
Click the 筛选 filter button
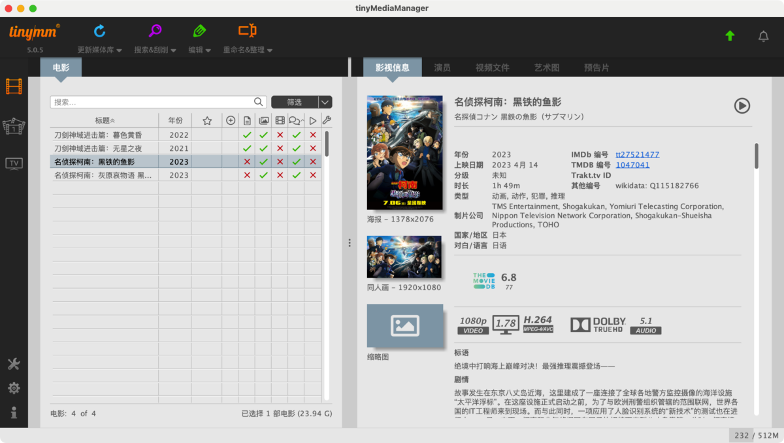tap(295, 102)
